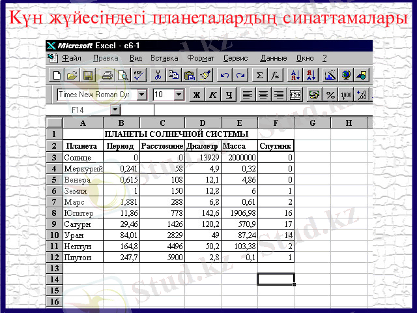Sort descending with the Я-A icon

311,75
